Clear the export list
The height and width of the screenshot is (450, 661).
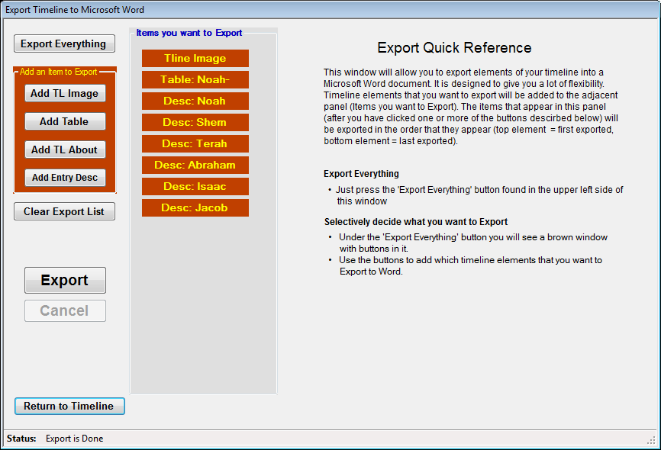[64, 211]
